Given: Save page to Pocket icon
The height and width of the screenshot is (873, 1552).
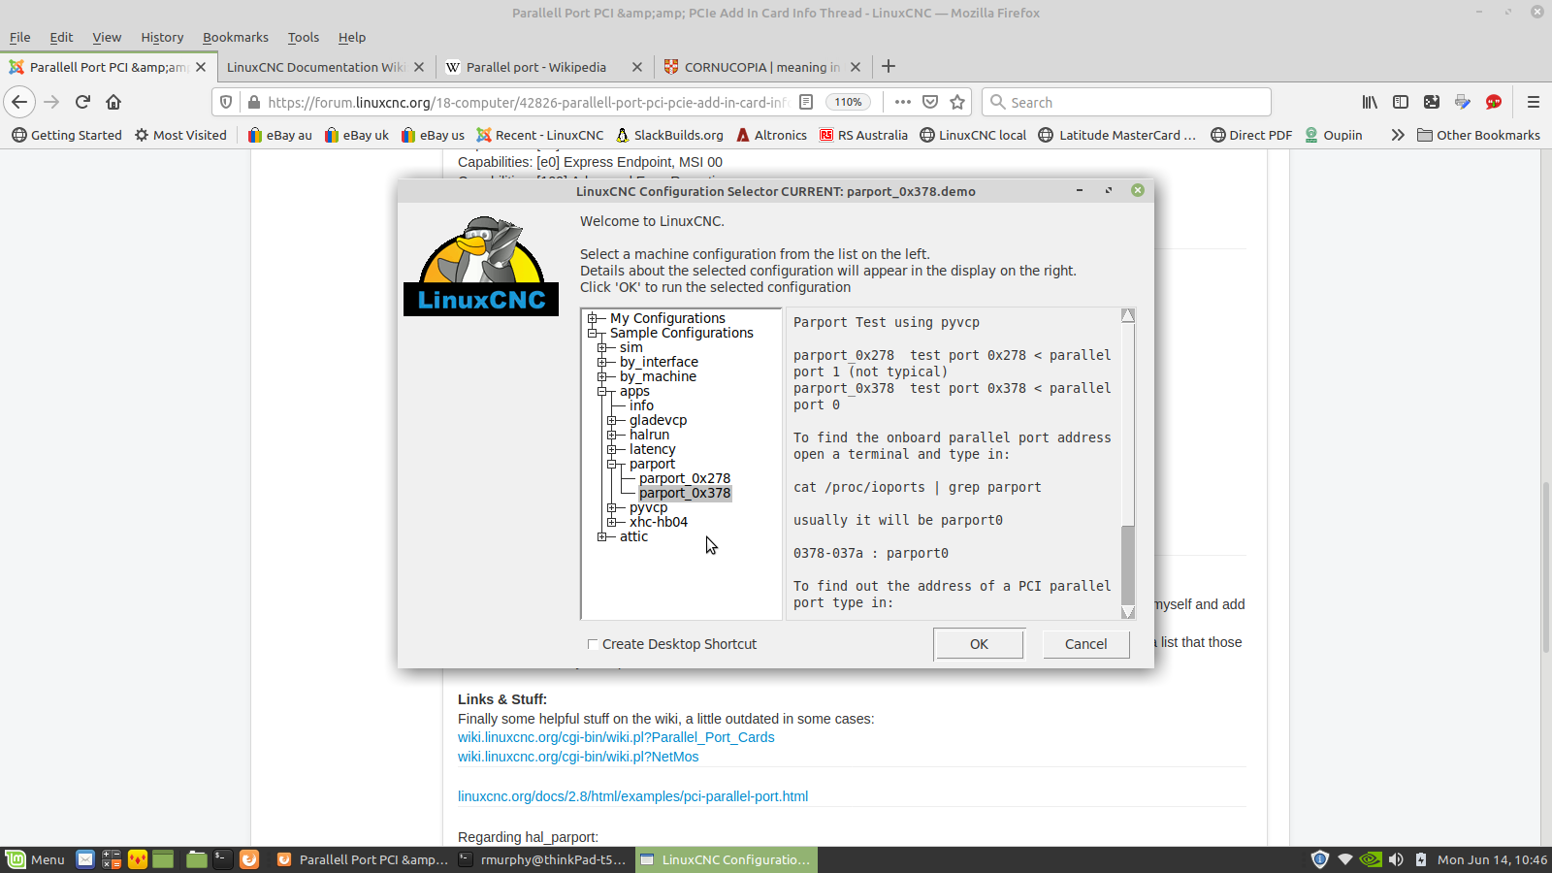Looking at the screenshot, I should click(930, 102).
